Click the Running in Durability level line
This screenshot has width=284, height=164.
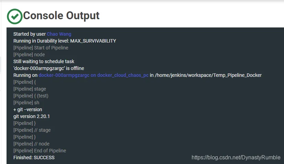[x=65, y=41]
